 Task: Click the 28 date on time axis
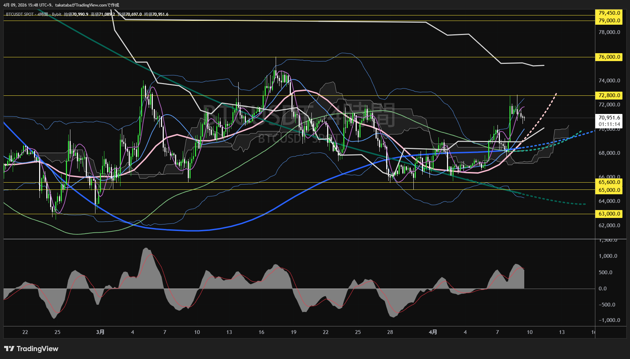tap(390, 332)
